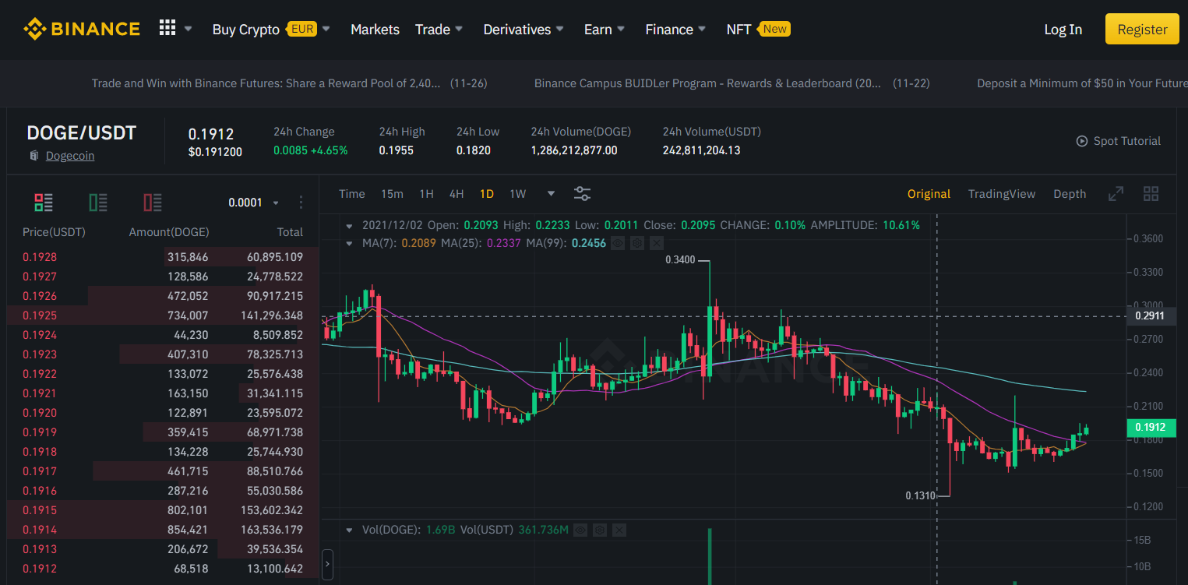
Task: Switch chart to 1W interval
Action: coord(518,194)
